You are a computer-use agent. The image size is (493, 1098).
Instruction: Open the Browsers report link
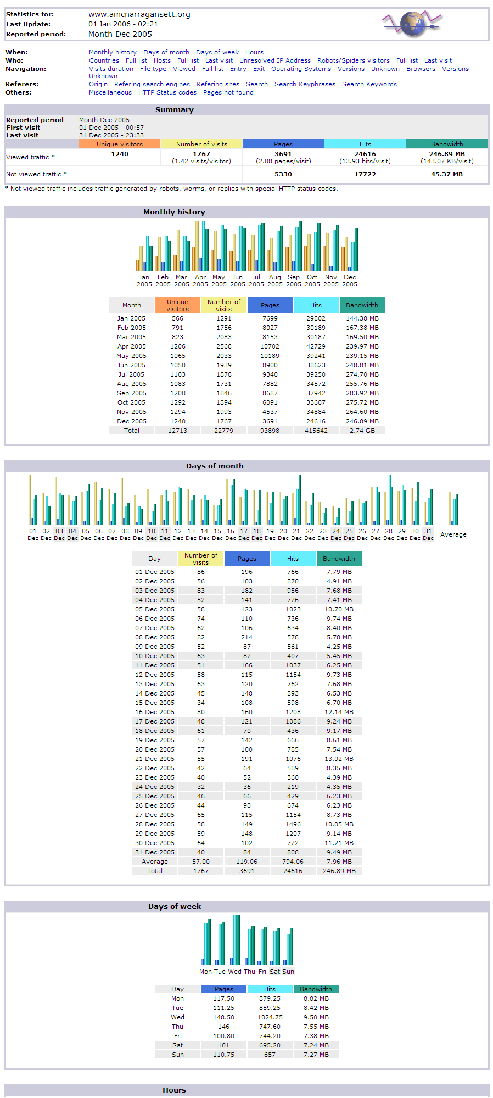click(x=421, y=69)
